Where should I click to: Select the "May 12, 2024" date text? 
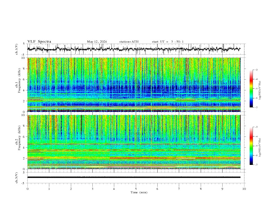(97, 42)
